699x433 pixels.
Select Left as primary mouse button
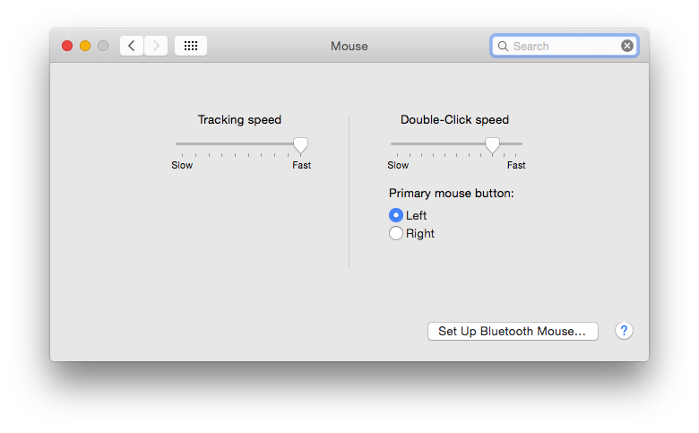click(396, 215)
